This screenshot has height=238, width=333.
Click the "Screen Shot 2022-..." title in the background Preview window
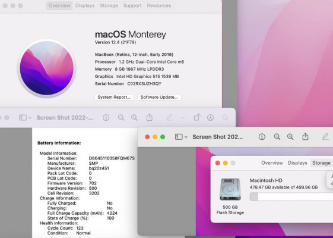(x=65, y=118)
